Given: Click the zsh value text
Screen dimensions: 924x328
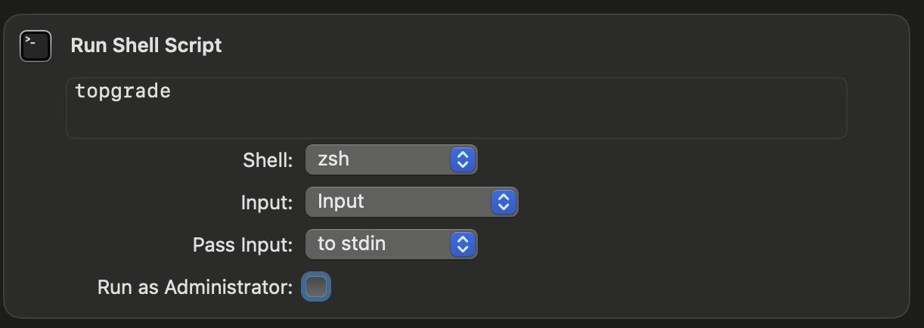Looking at the screenshot, I should tap(333, 159).
